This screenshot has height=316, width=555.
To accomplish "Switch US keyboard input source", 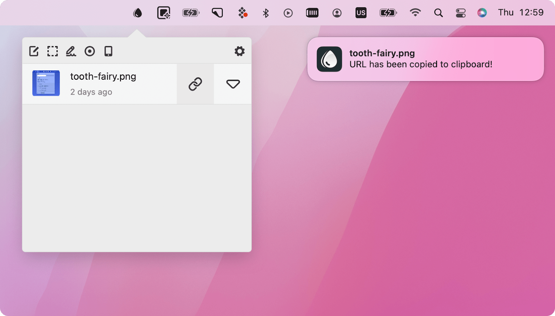I will point(361,13).
